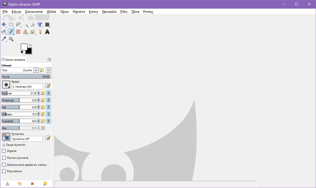Select the Rectangle Select tool
316x188 pixels.
(x=11, y=24)
